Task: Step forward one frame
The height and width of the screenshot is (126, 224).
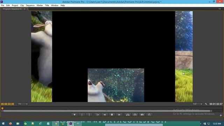Action: 119,115
